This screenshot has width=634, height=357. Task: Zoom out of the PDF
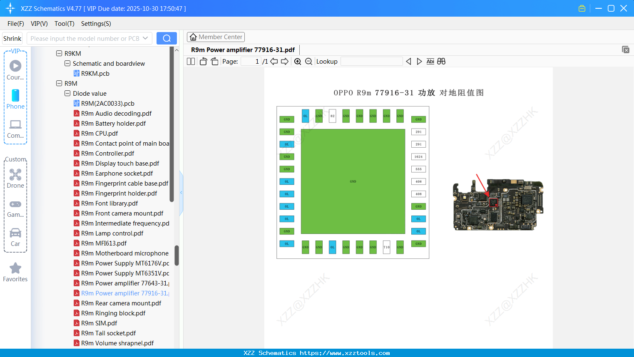pyautogui.click(x=308, y=62)
